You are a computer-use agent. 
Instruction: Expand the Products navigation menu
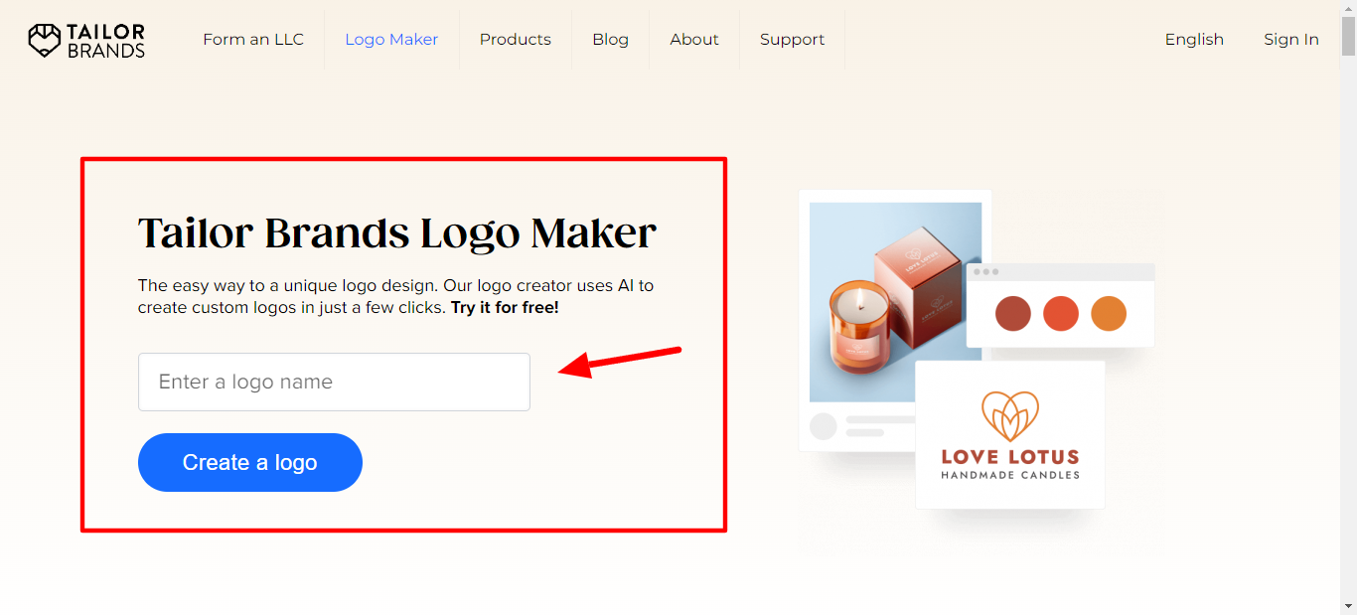[515, 40]
